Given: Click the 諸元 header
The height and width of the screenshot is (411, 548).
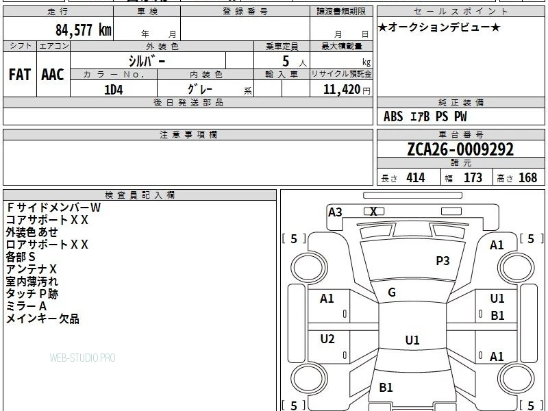Looking at the screenshot, I should [x=460, y=163].
